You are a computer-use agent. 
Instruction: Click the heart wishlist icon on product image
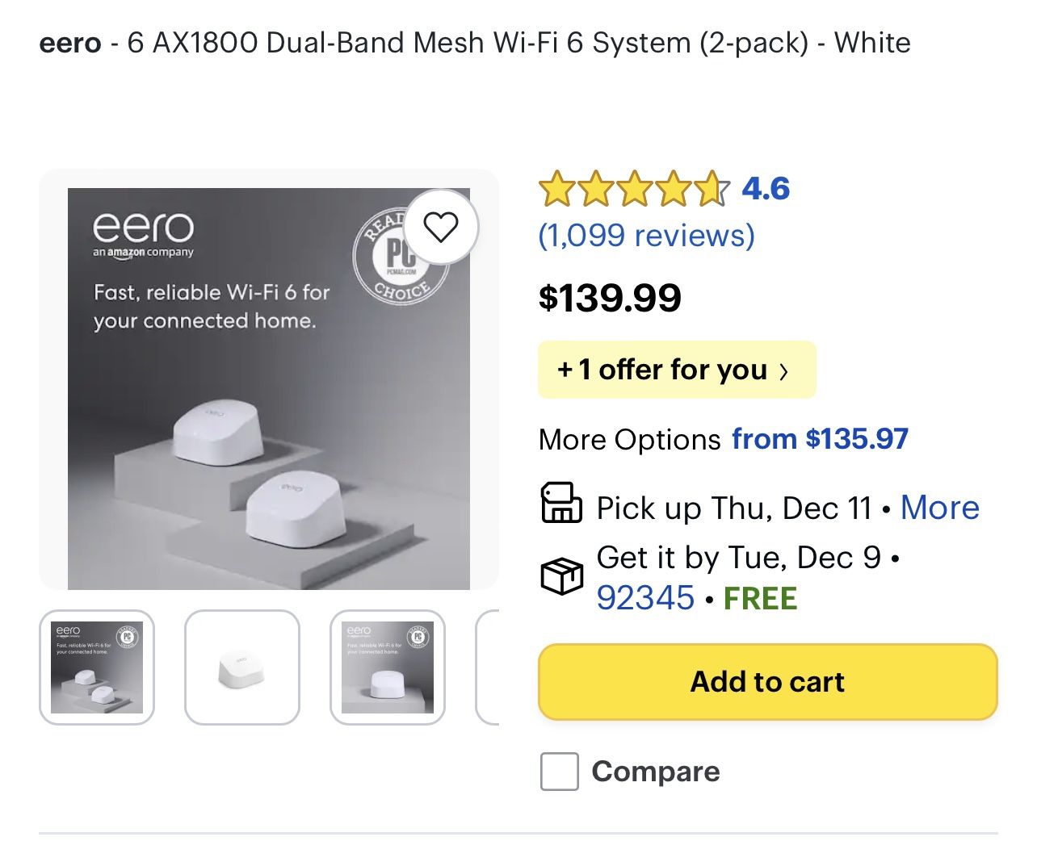point(443,228)
